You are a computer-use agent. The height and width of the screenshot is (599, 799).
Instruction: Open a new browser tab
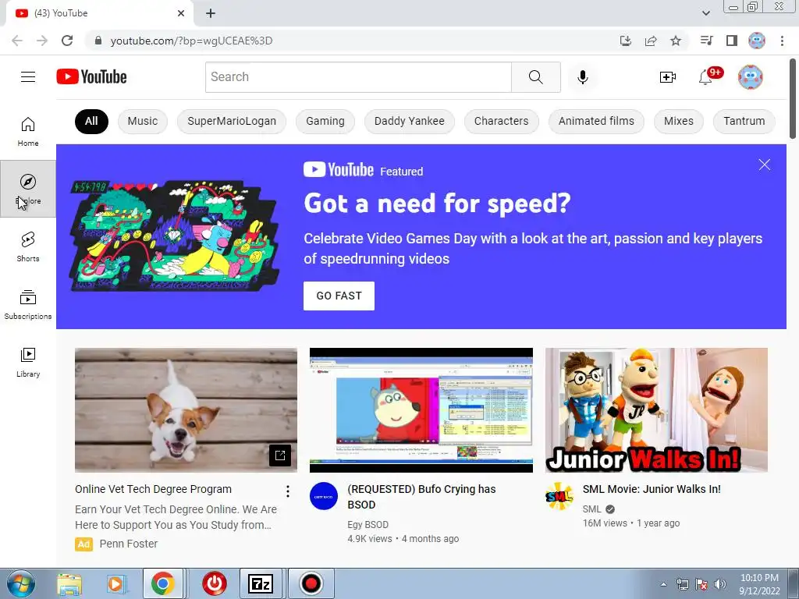[211, 13]
